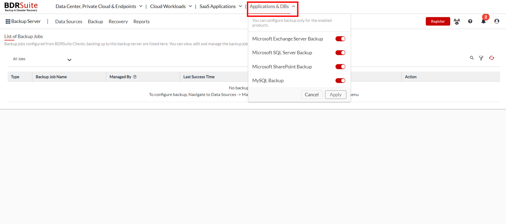Click Cancel in the products panel
This screenshot has width=506, height=224.
point(312,95)
